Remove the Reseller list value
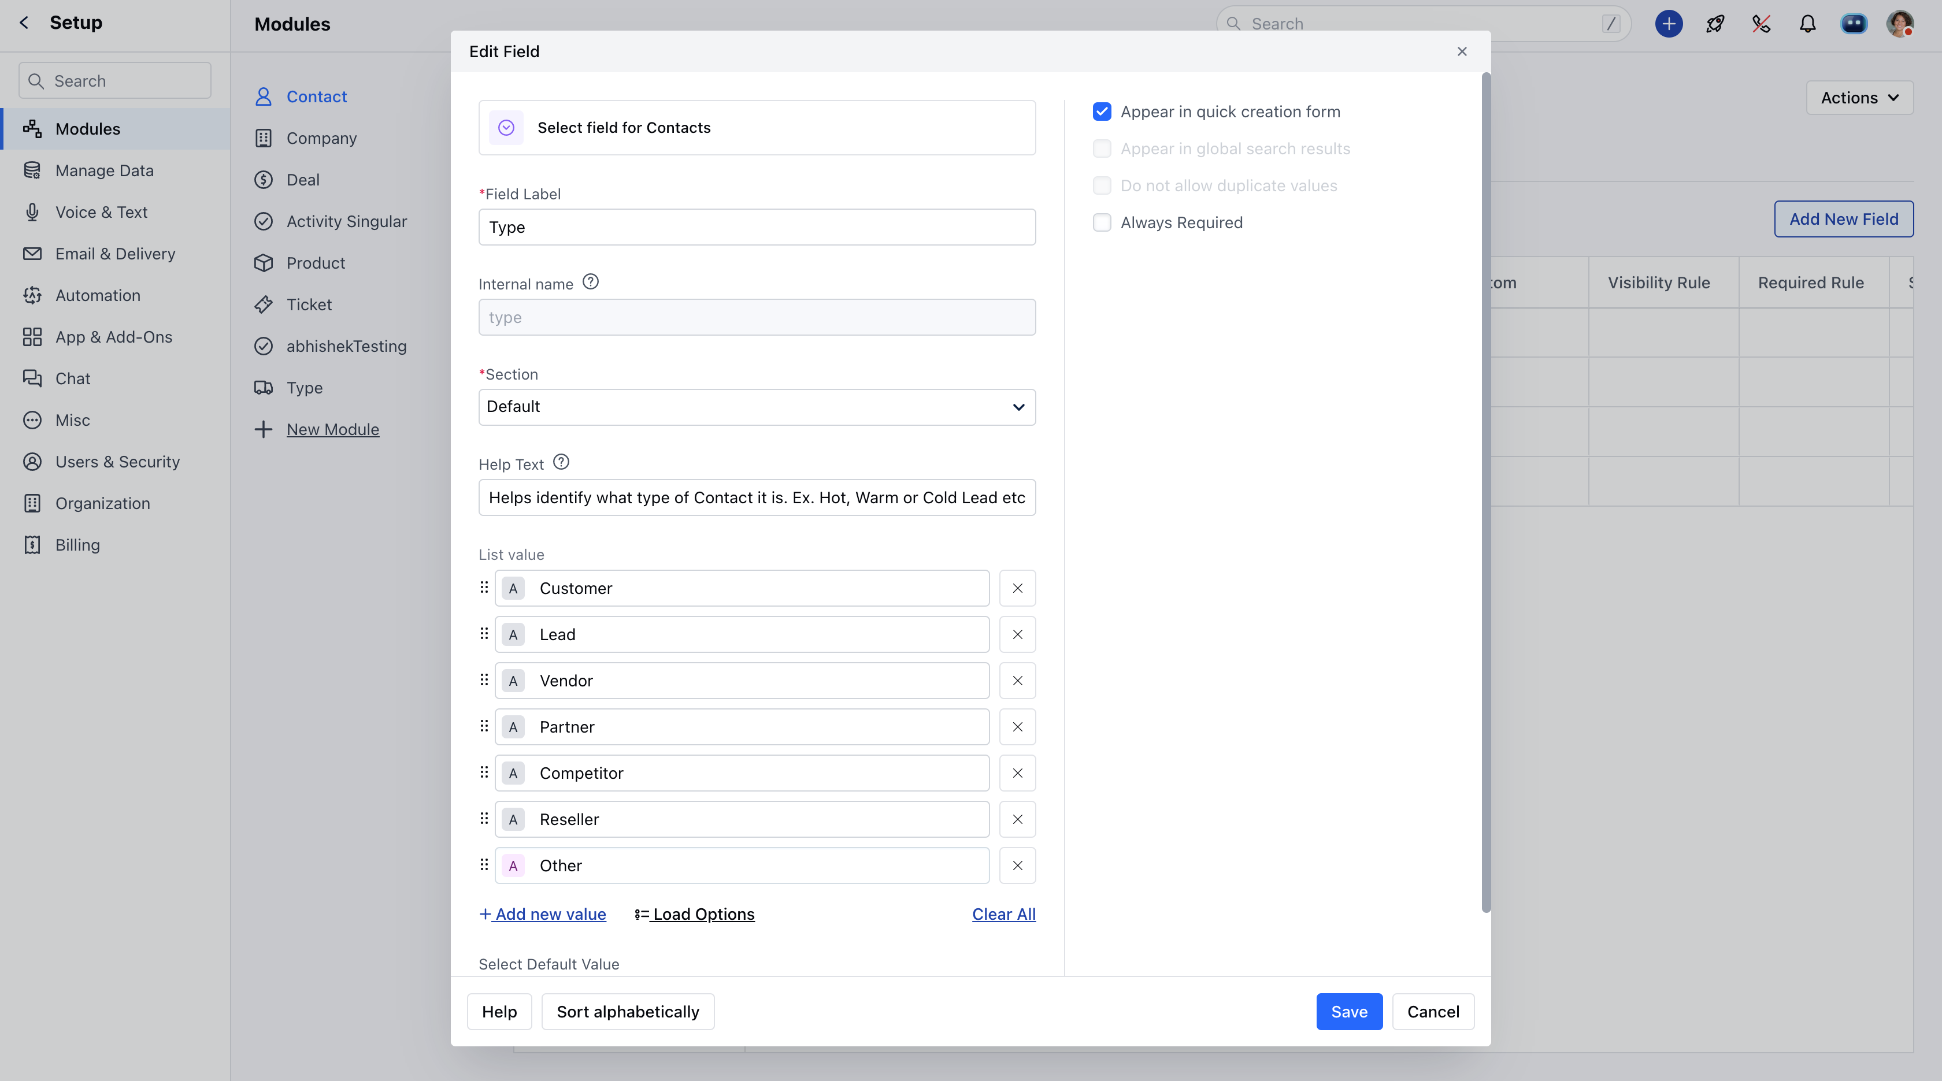Screen dimensions: 1942x1081 tap(1018, 819)
